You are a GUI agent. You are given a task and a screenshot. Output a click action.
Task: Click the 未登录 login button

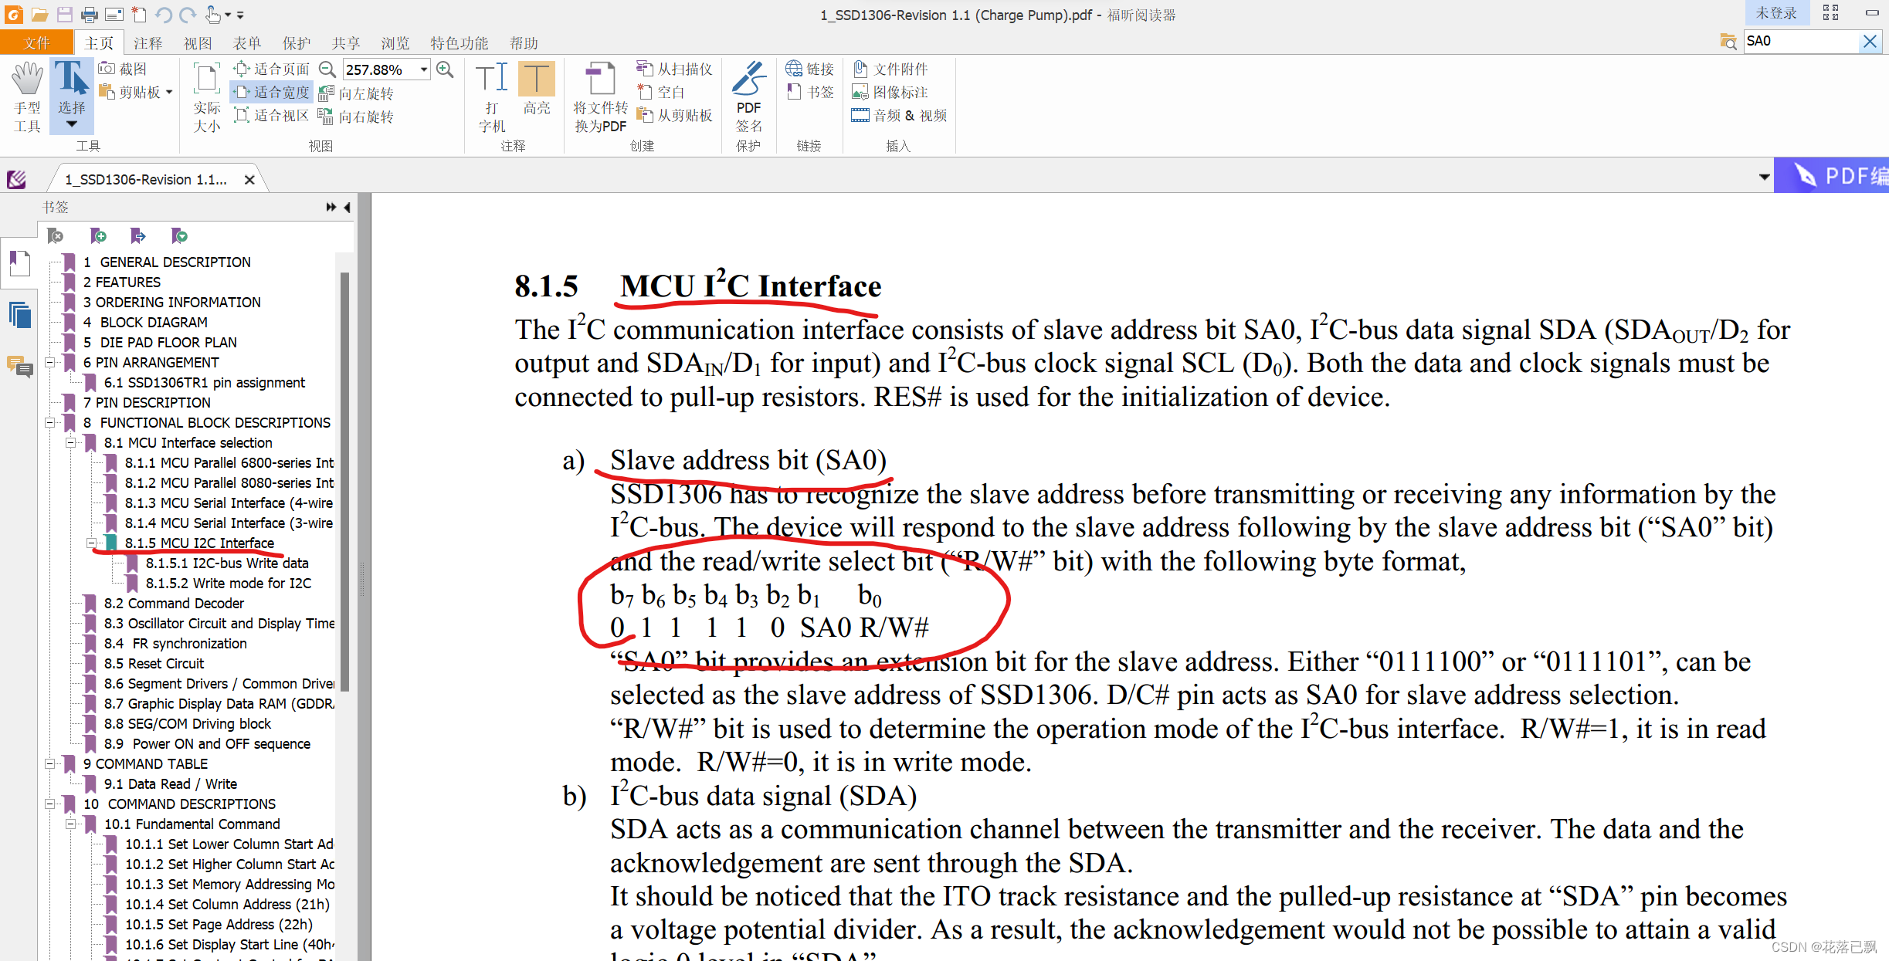tap(1775, 13)
